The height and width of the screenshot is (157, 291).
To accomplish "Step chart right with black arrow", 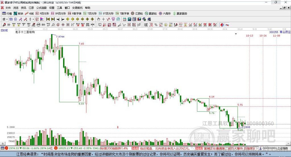I will tap(63, 19).
